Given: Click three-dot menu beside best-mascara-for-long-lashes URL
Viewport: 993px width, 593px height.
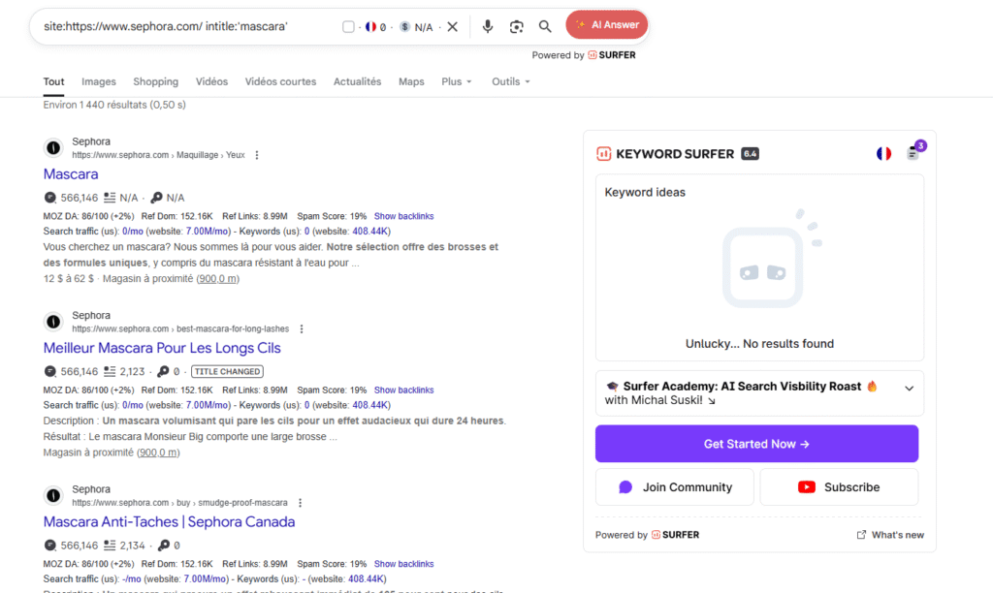Looking at the screenshot, I should click(302, 328).
